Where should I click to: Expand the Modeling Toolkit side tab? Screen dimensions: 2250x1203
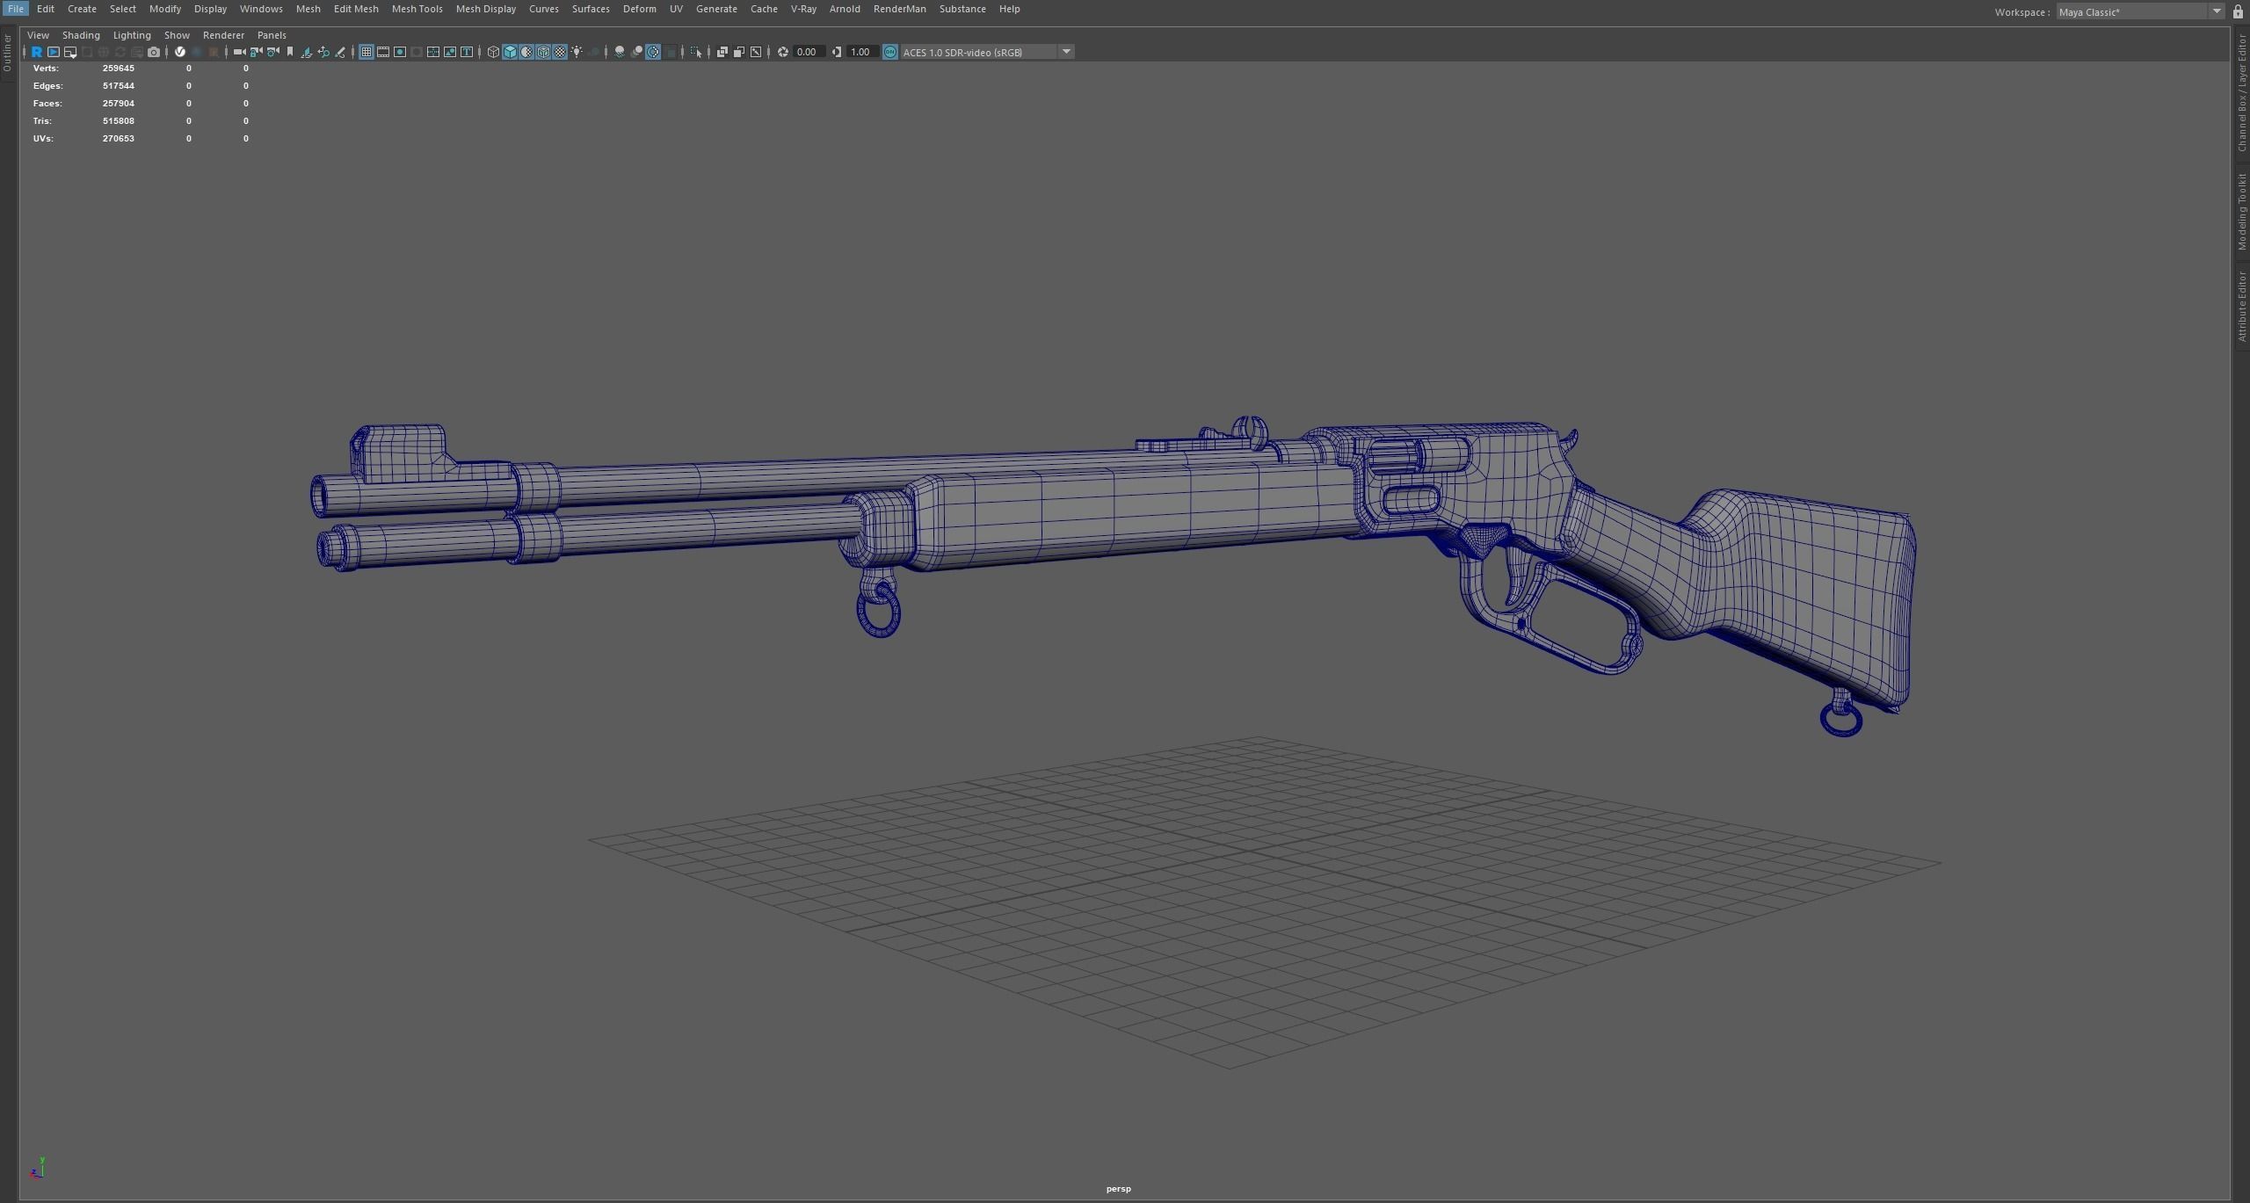coord(2241,212)
